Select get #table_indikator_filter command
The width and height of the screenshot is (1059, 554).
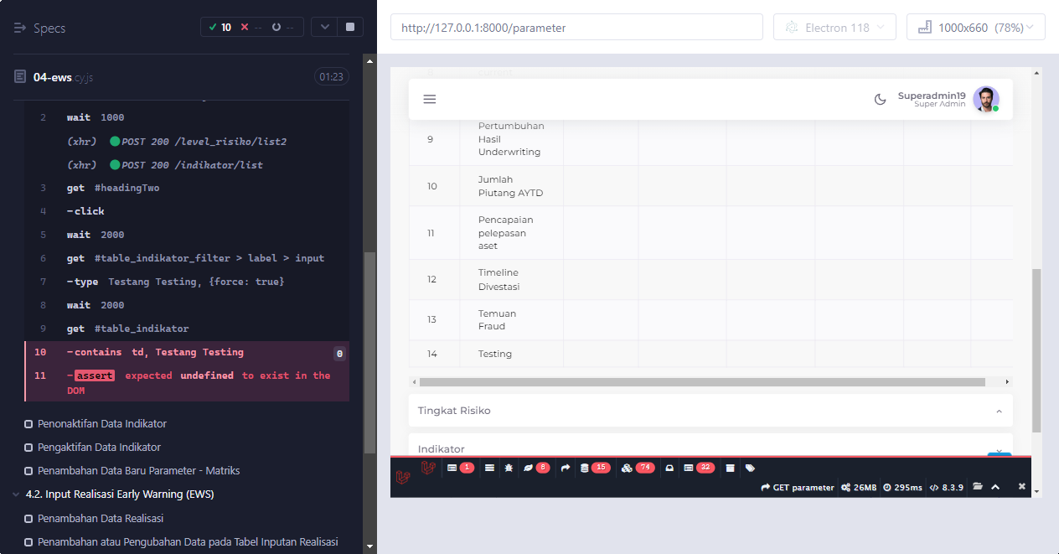coord(188,258)
